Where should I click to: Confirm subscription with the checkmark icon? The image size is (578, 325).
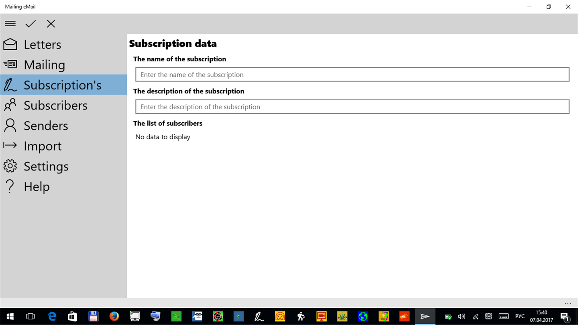pyautogui.click(x=31, y=24)
